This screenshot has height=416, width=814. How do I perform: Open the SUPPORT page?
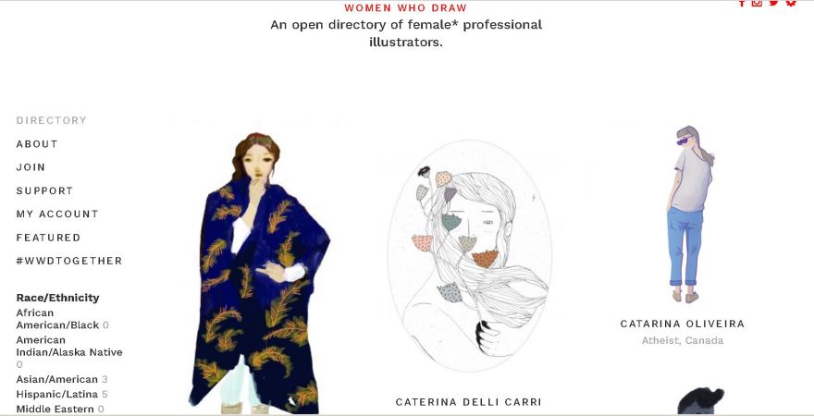point(44,190)
